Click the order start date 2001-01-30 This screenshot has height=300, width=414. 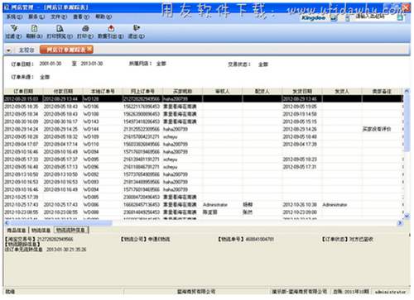click(51, 64)
